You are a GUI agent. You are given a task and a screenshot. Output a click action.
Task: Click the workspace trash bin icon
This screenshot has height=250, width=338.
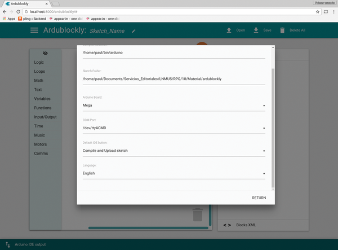[198, 214]
